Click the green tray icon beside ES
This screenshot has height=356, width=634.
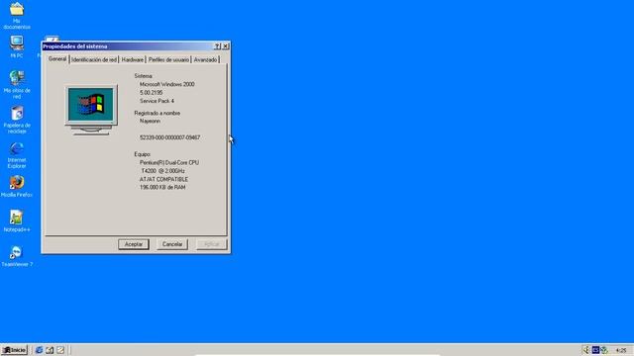pyautogui.click(x=604, y=350)
